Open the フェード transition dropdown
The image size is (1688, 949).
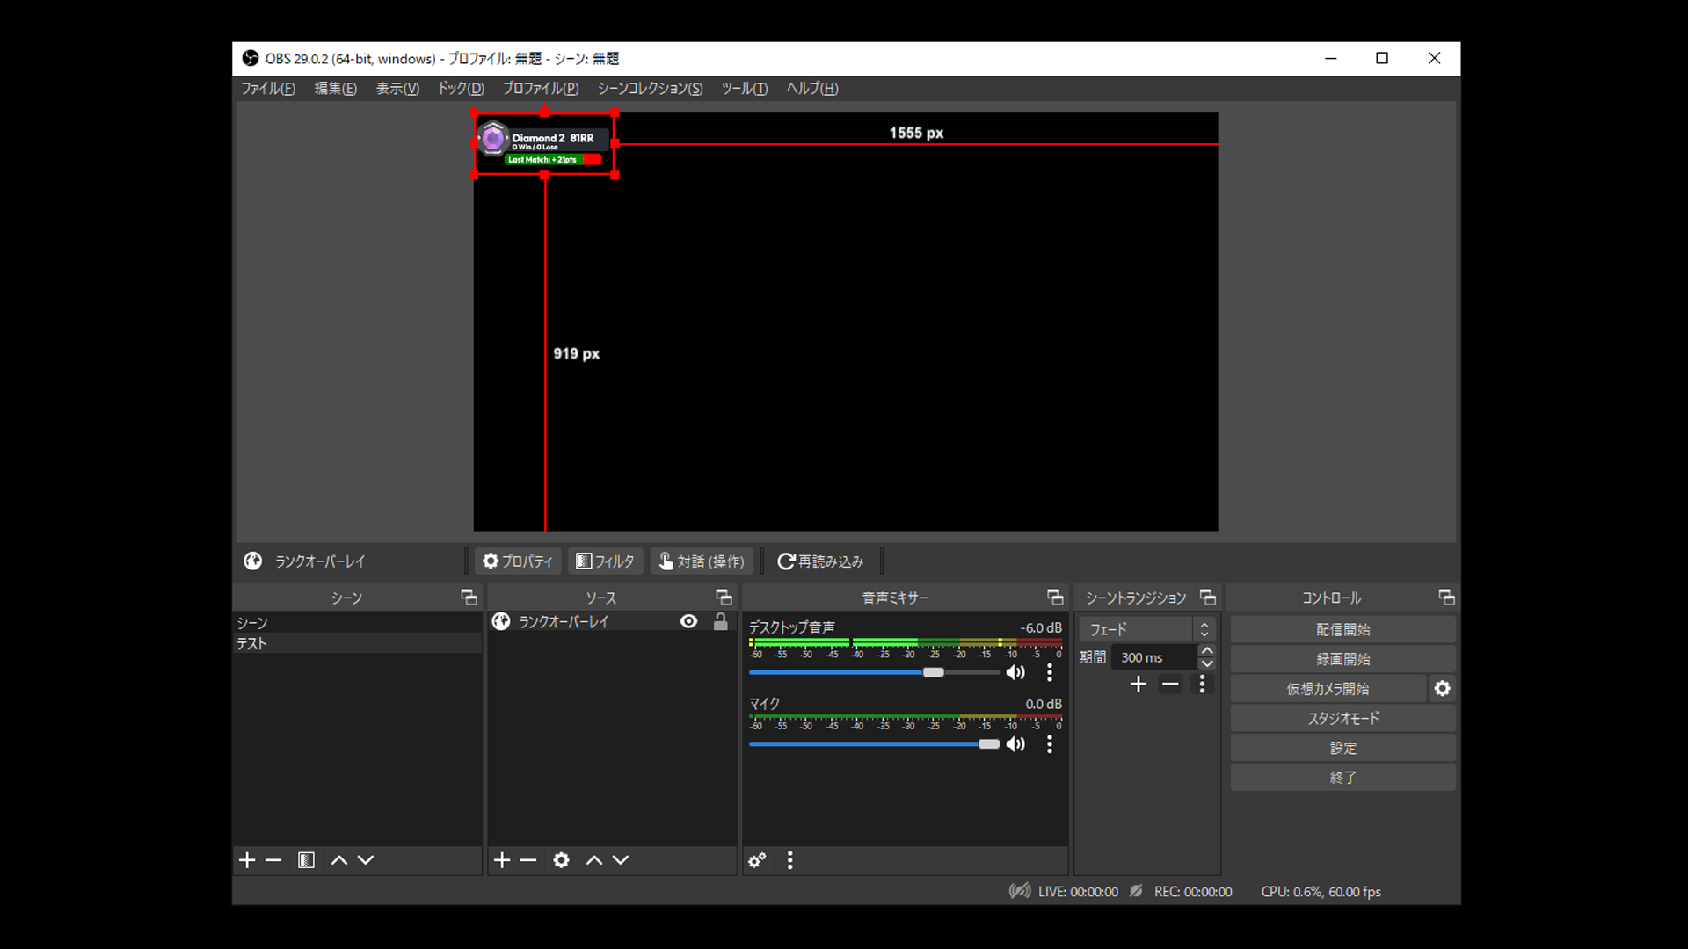coord(1146,629)
